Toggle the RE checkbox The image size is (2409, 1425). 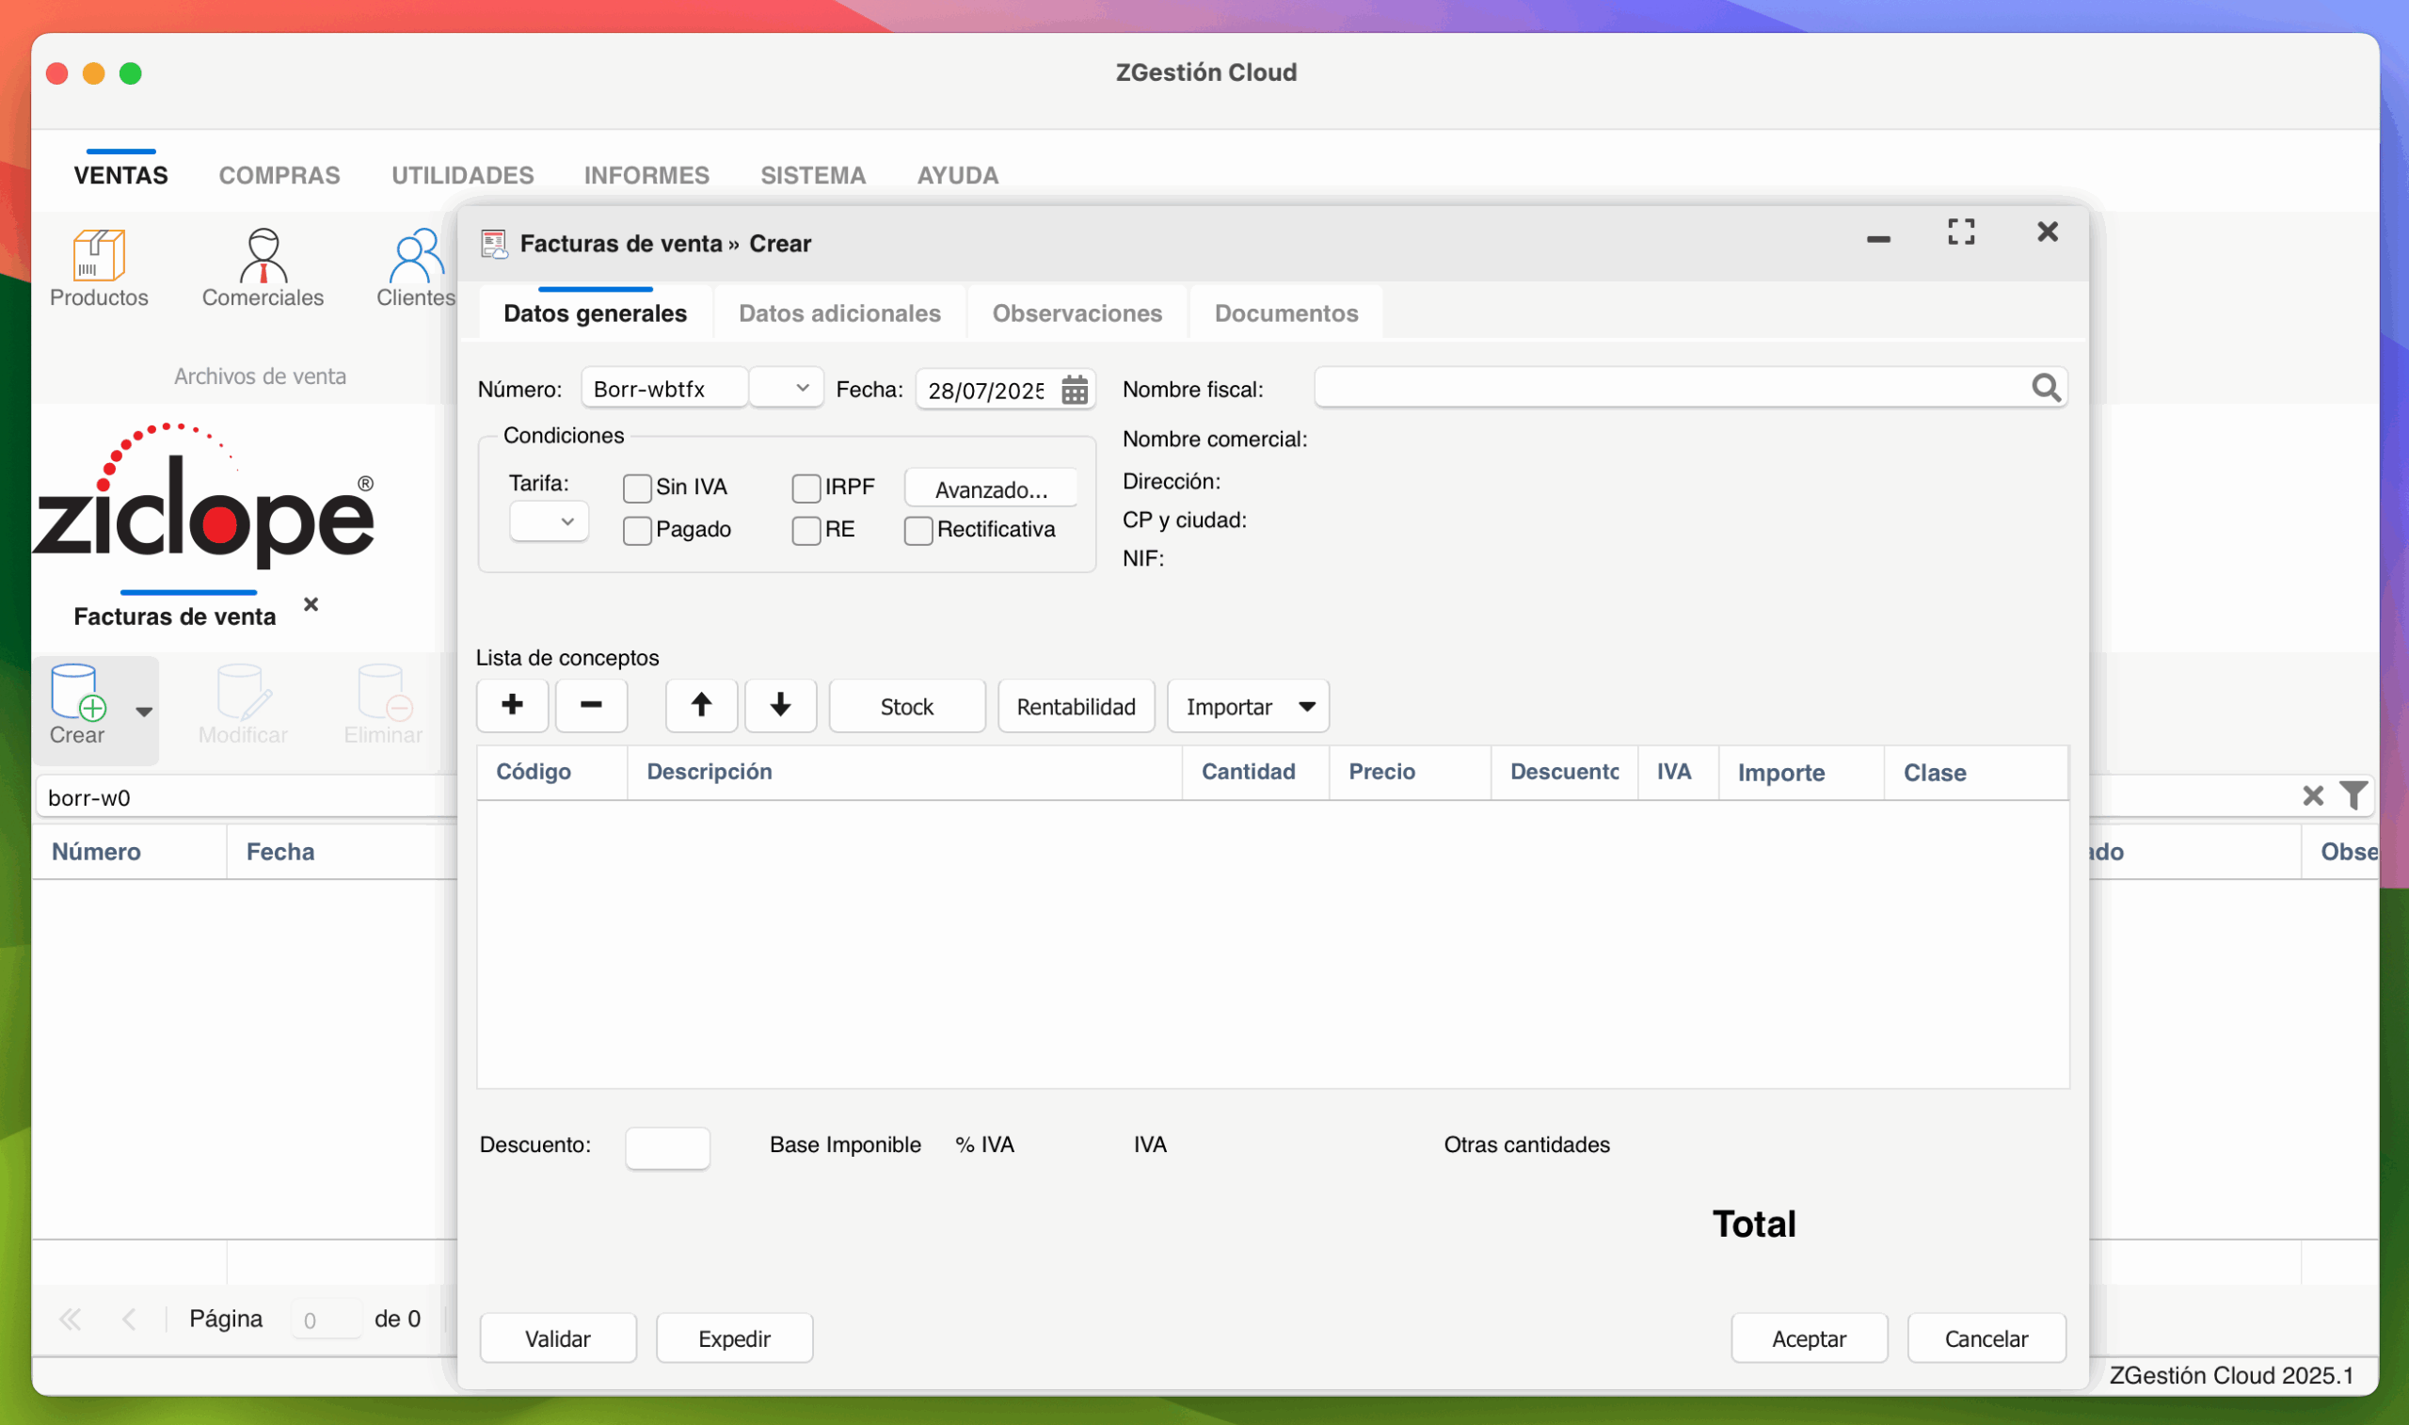[x=806, y=531]
